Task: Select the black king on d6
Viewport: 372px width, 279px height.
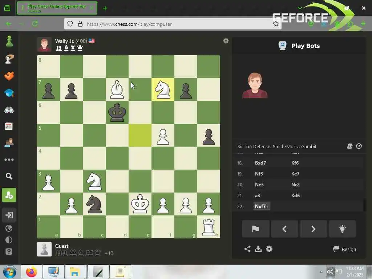Action: click(117, 113)
